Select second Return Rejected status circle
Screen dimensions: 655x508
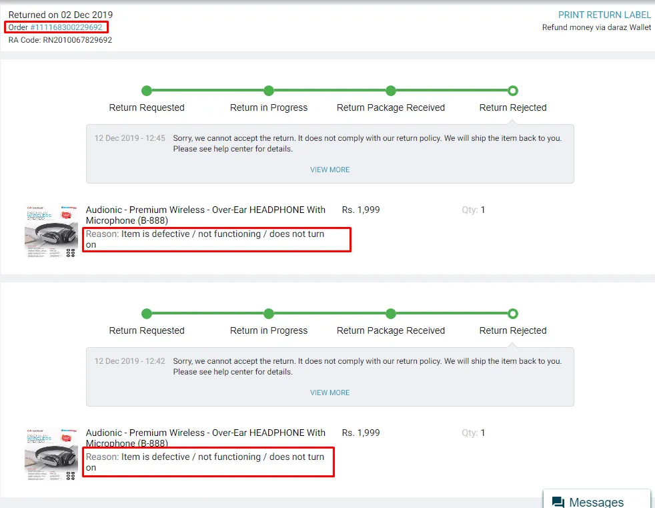click(513, 314)
